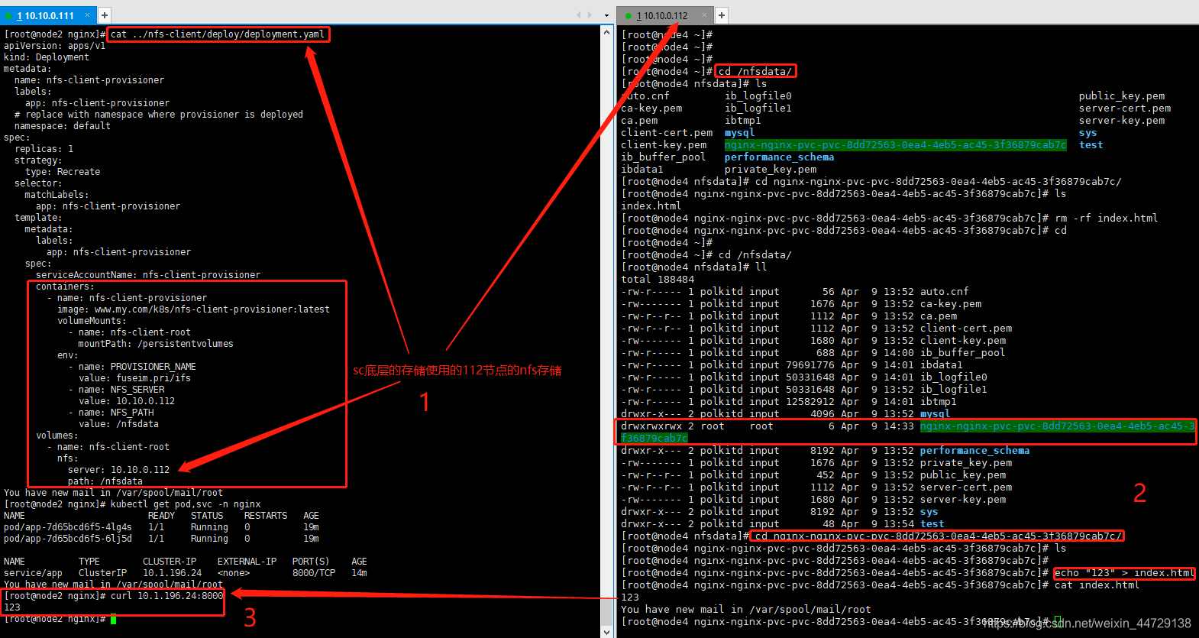The width and height of the screenshot is (1199, 638).
Task: Click the 'rm -rf index.html' command
Action: (1107, 219)
